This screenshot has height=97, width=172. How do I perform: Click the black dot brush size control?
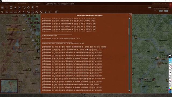[170, 73]
